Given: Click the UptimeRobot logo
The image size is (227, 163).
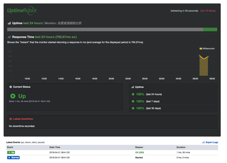Looking at the screenshot, I should tap(22, 11).
